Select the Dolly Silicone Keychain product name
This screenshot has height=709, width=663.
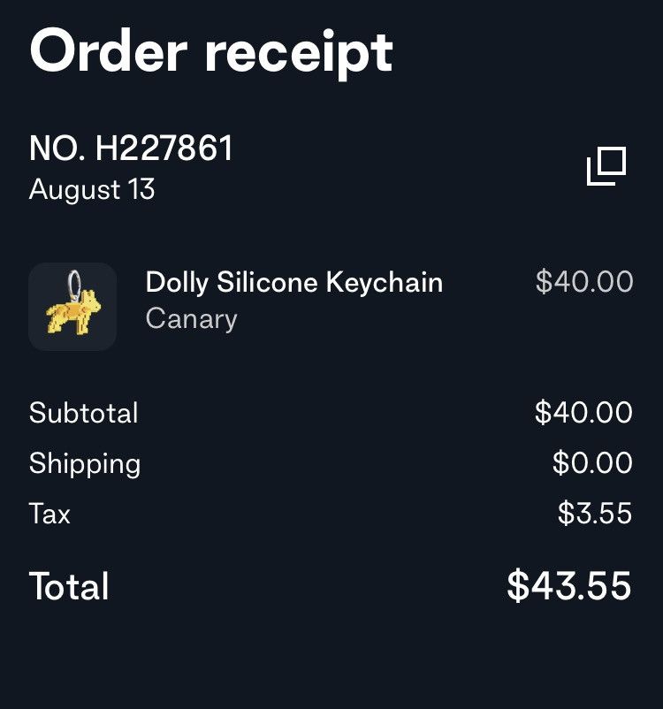[294, 283]
